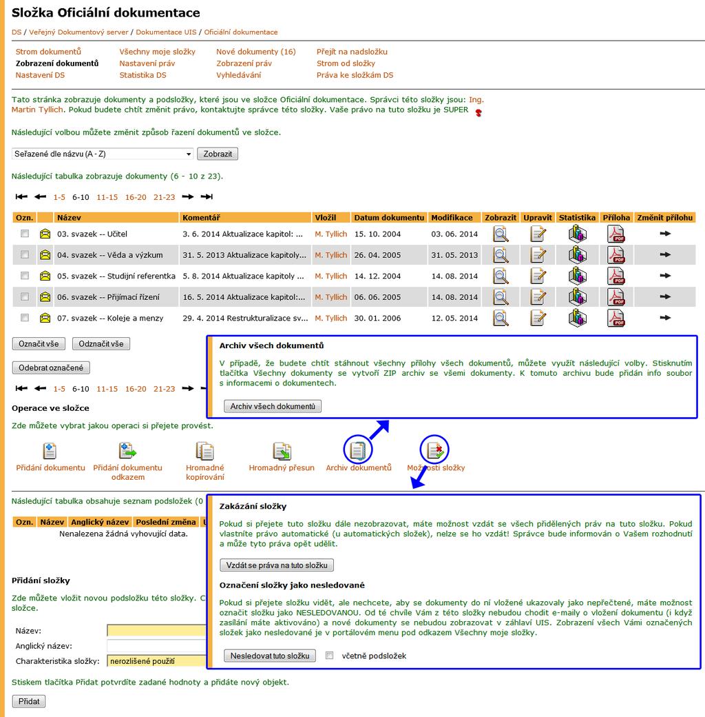Open the PDF attachment of 06. svazek -- Přijímací řízení

(616, 297)
